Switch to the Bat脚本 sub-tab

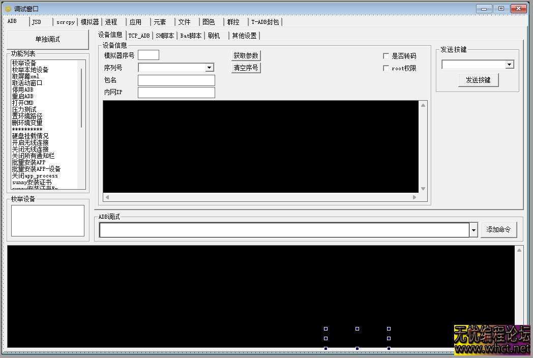click(x=190, y=35)
